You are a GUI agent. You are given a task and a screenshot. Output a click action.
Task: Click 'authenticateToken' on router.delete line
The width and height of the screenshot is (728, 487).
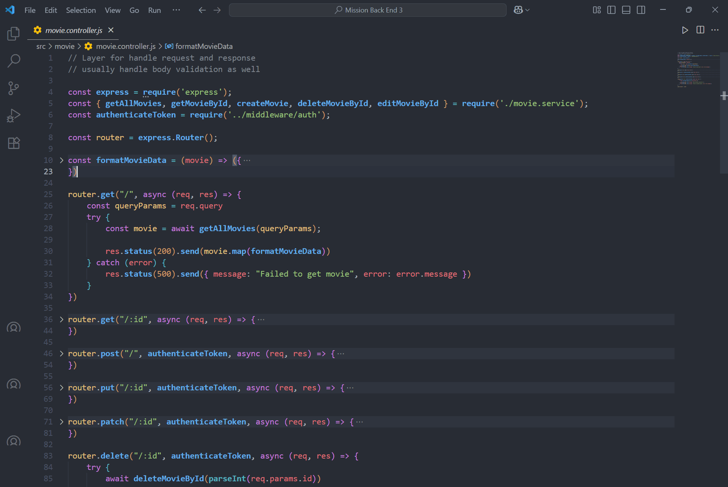[211, 456]
